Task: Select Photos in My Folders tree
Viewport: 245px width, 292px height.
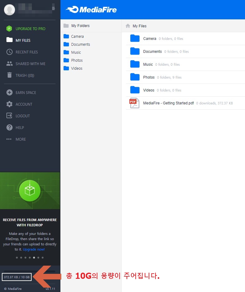Action: click(x=77, y=60)
